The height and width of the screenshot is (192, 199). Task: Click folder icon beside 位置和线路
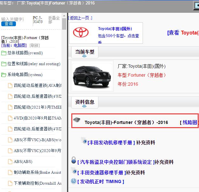coord(4,64)
